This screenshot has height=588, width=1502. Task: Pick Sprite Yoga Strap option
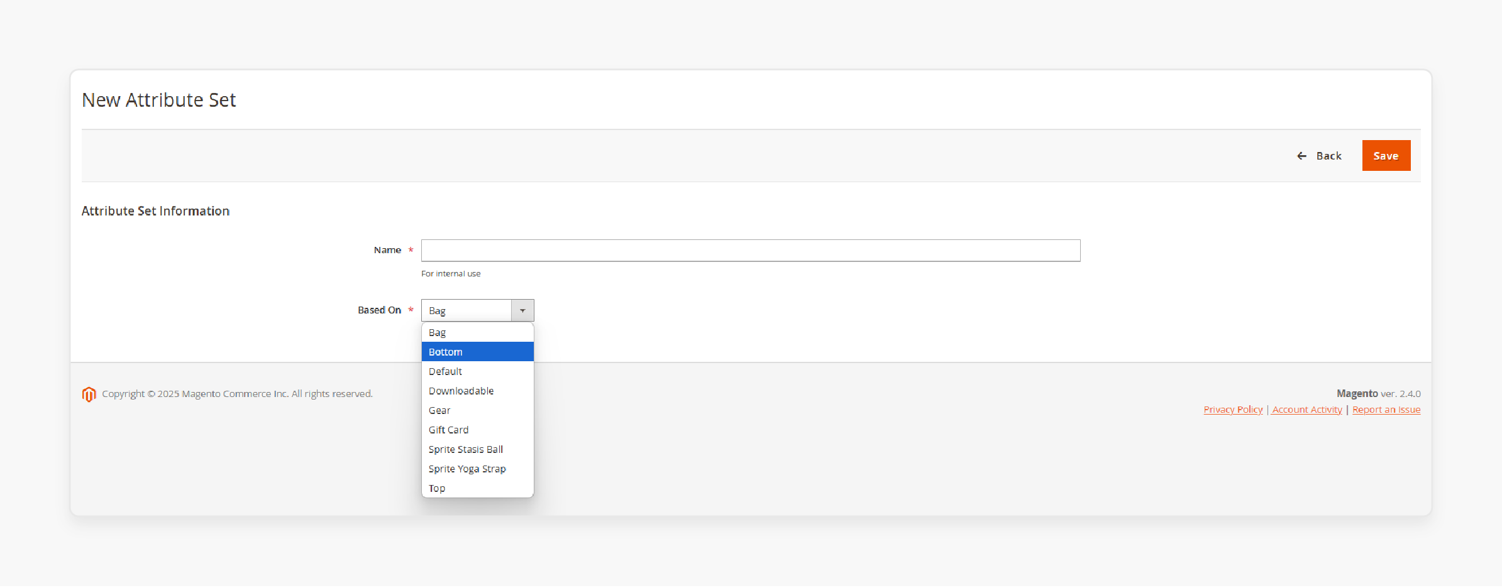477,469
